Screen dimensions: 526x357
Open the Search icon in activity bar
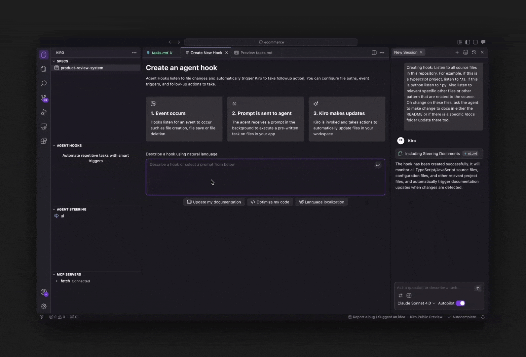coord(44,83)
